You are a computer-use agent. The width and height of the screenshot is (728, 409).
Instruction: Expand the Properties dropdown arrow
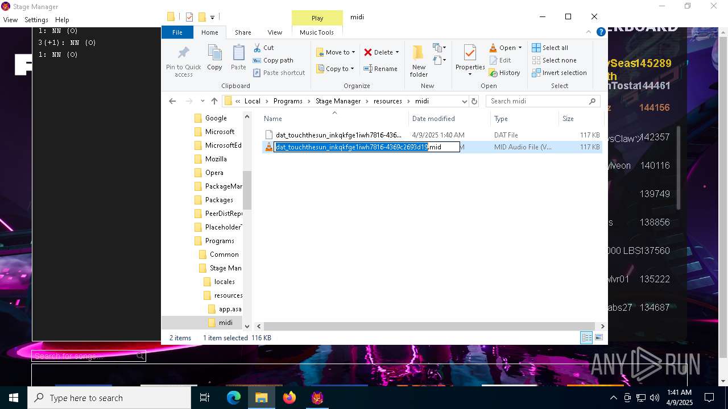click(x=470, y=74)
